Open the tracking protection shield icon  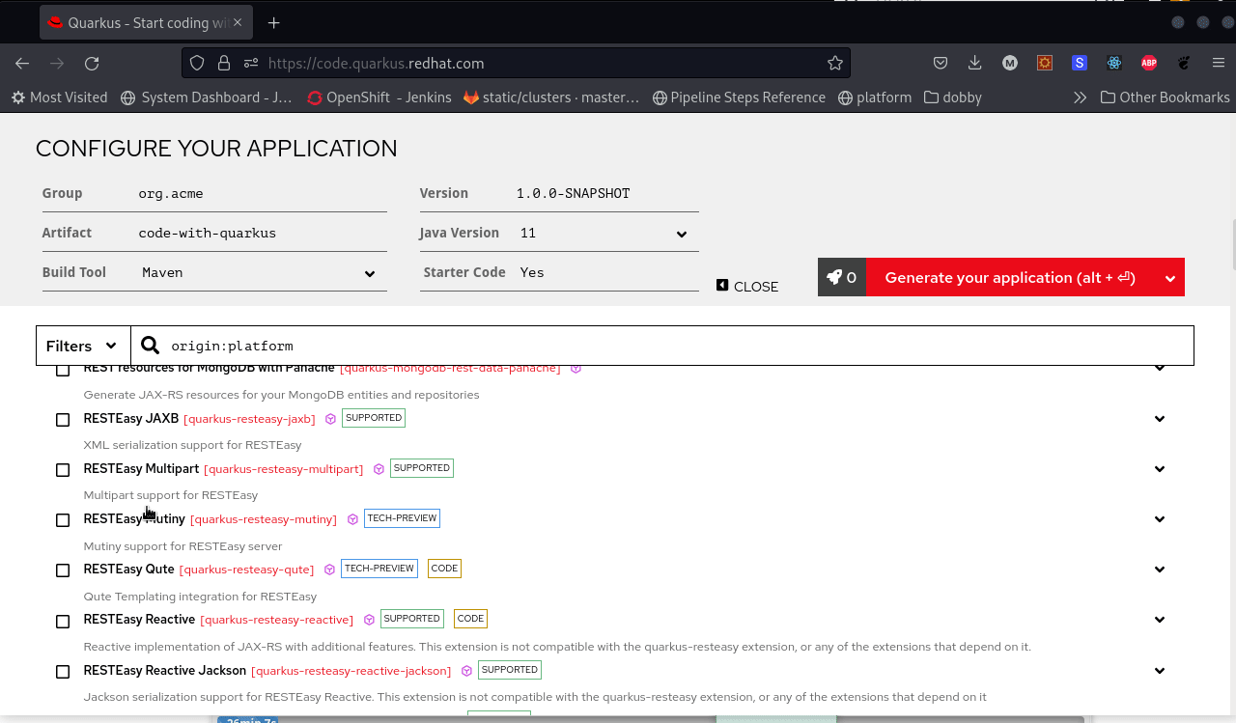197,64
